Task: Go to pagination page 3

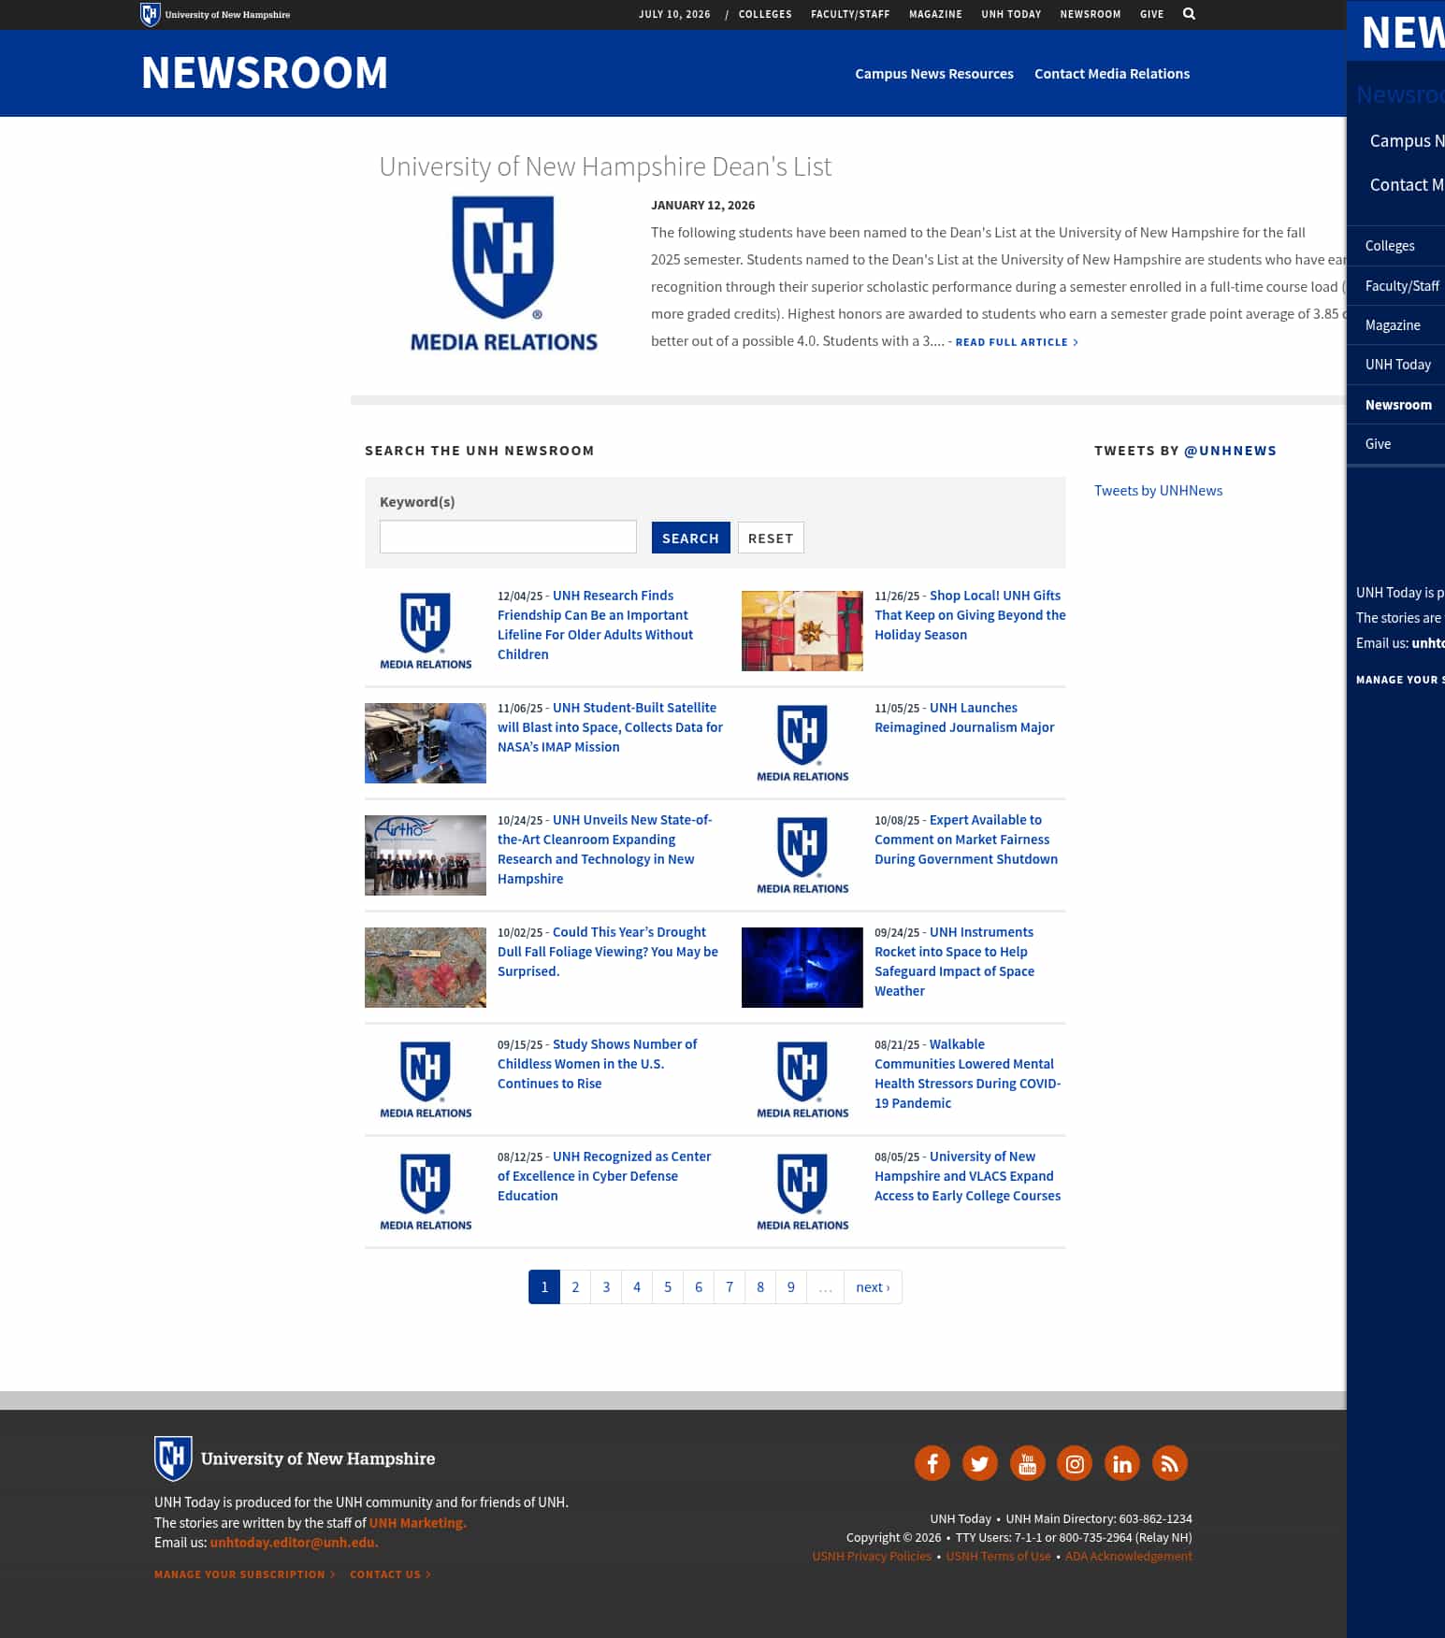Action: (x=606, y=1287)
